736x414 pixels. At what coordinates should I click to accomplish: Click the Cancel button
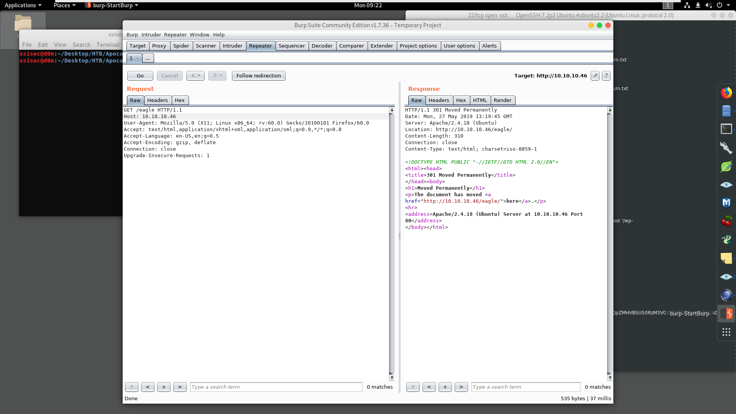pyautogui.click(x=170, y=76)
